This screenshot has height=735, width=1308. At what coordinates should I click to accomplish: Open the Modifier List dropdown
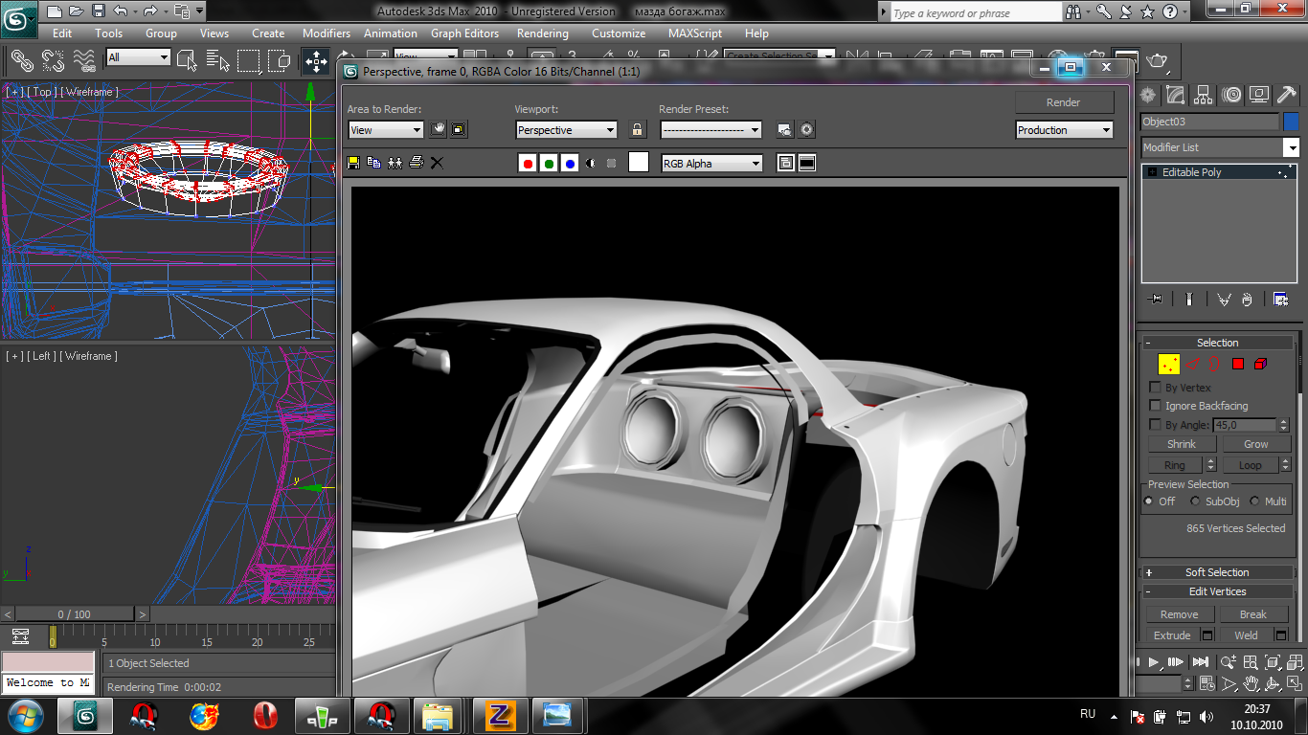click(1292, 147)
